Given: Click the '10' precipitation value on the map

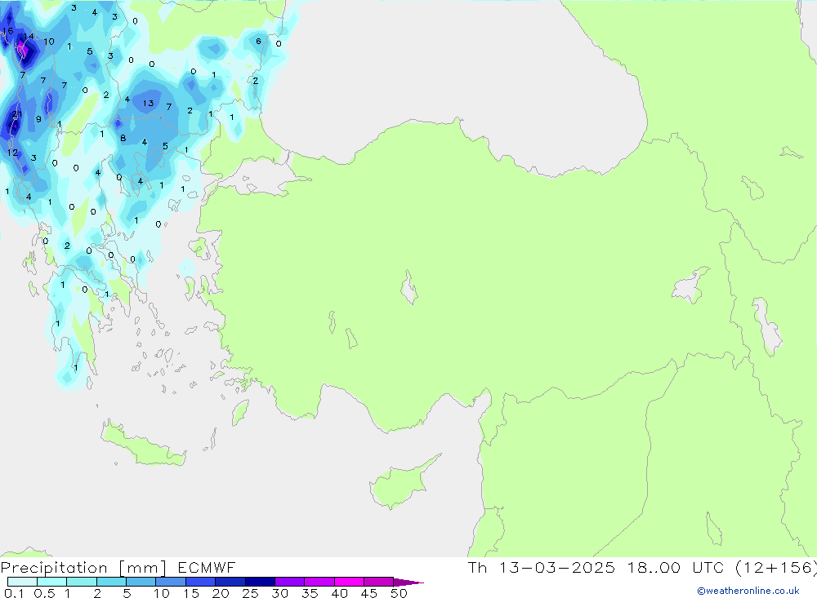Looking at the screenshot, I should point(48,42).
